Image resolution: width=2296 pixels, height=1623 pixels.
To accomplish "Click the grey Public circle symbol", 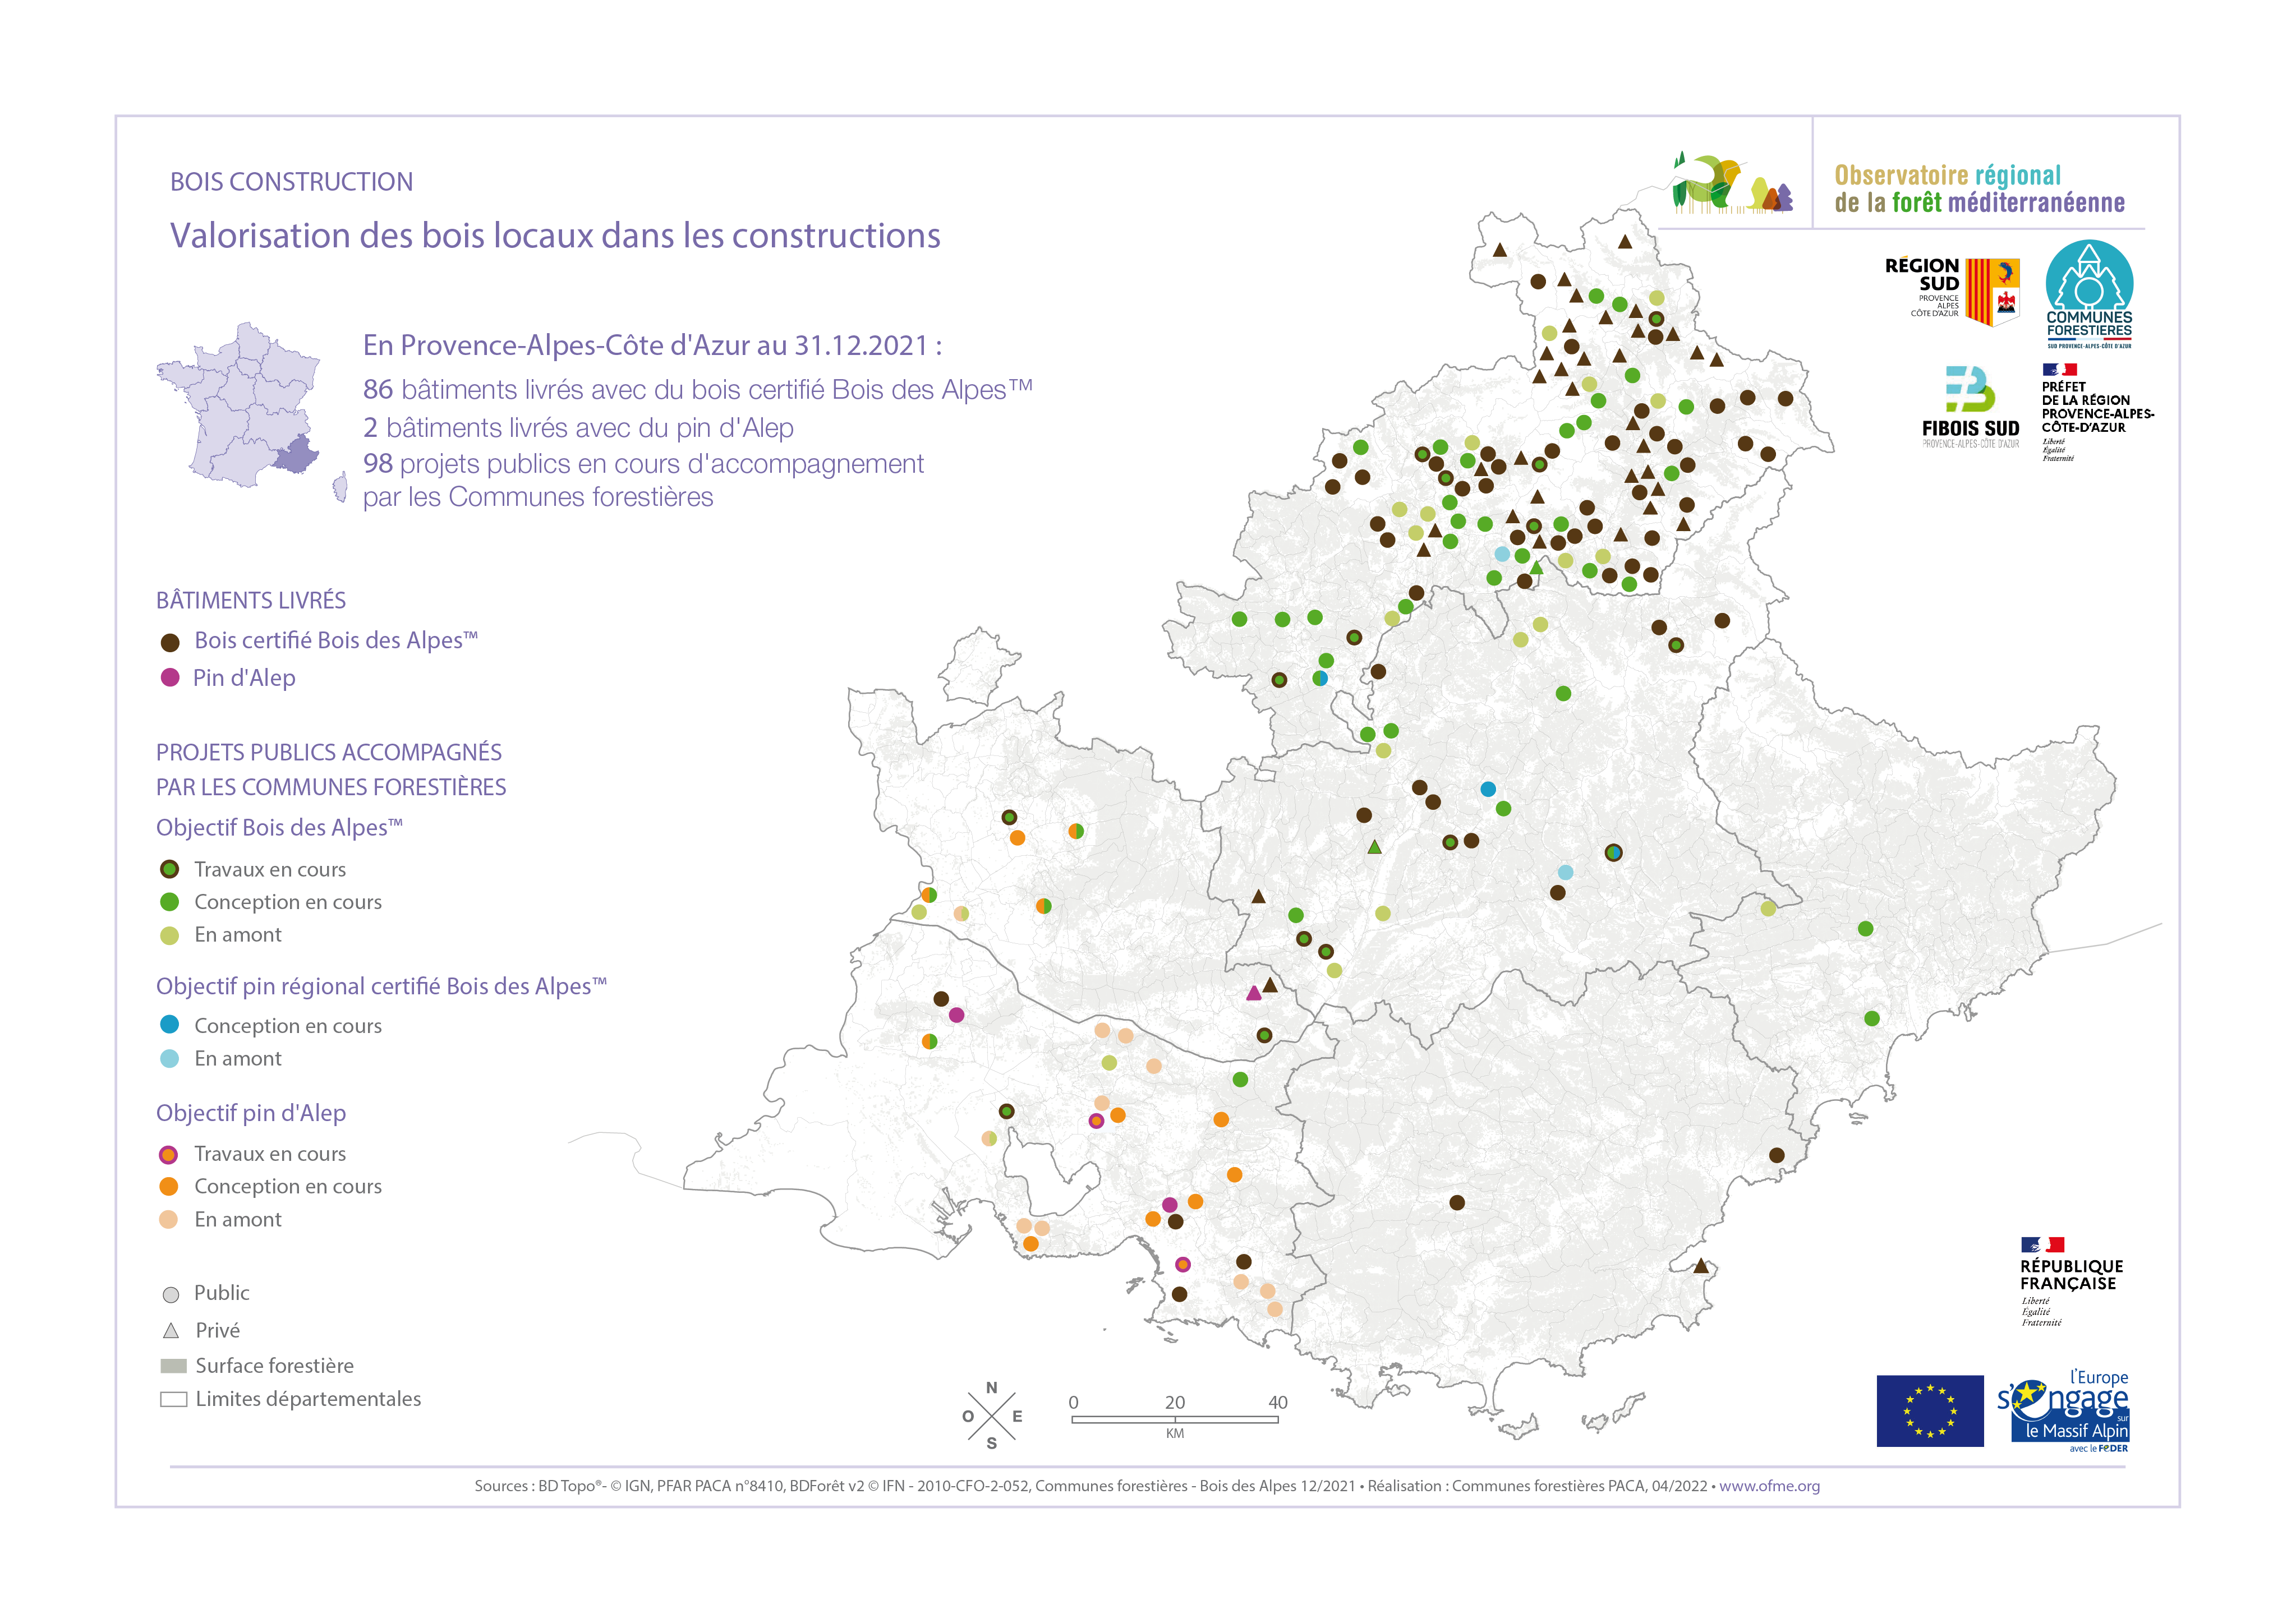I will tap(171, 1295).
